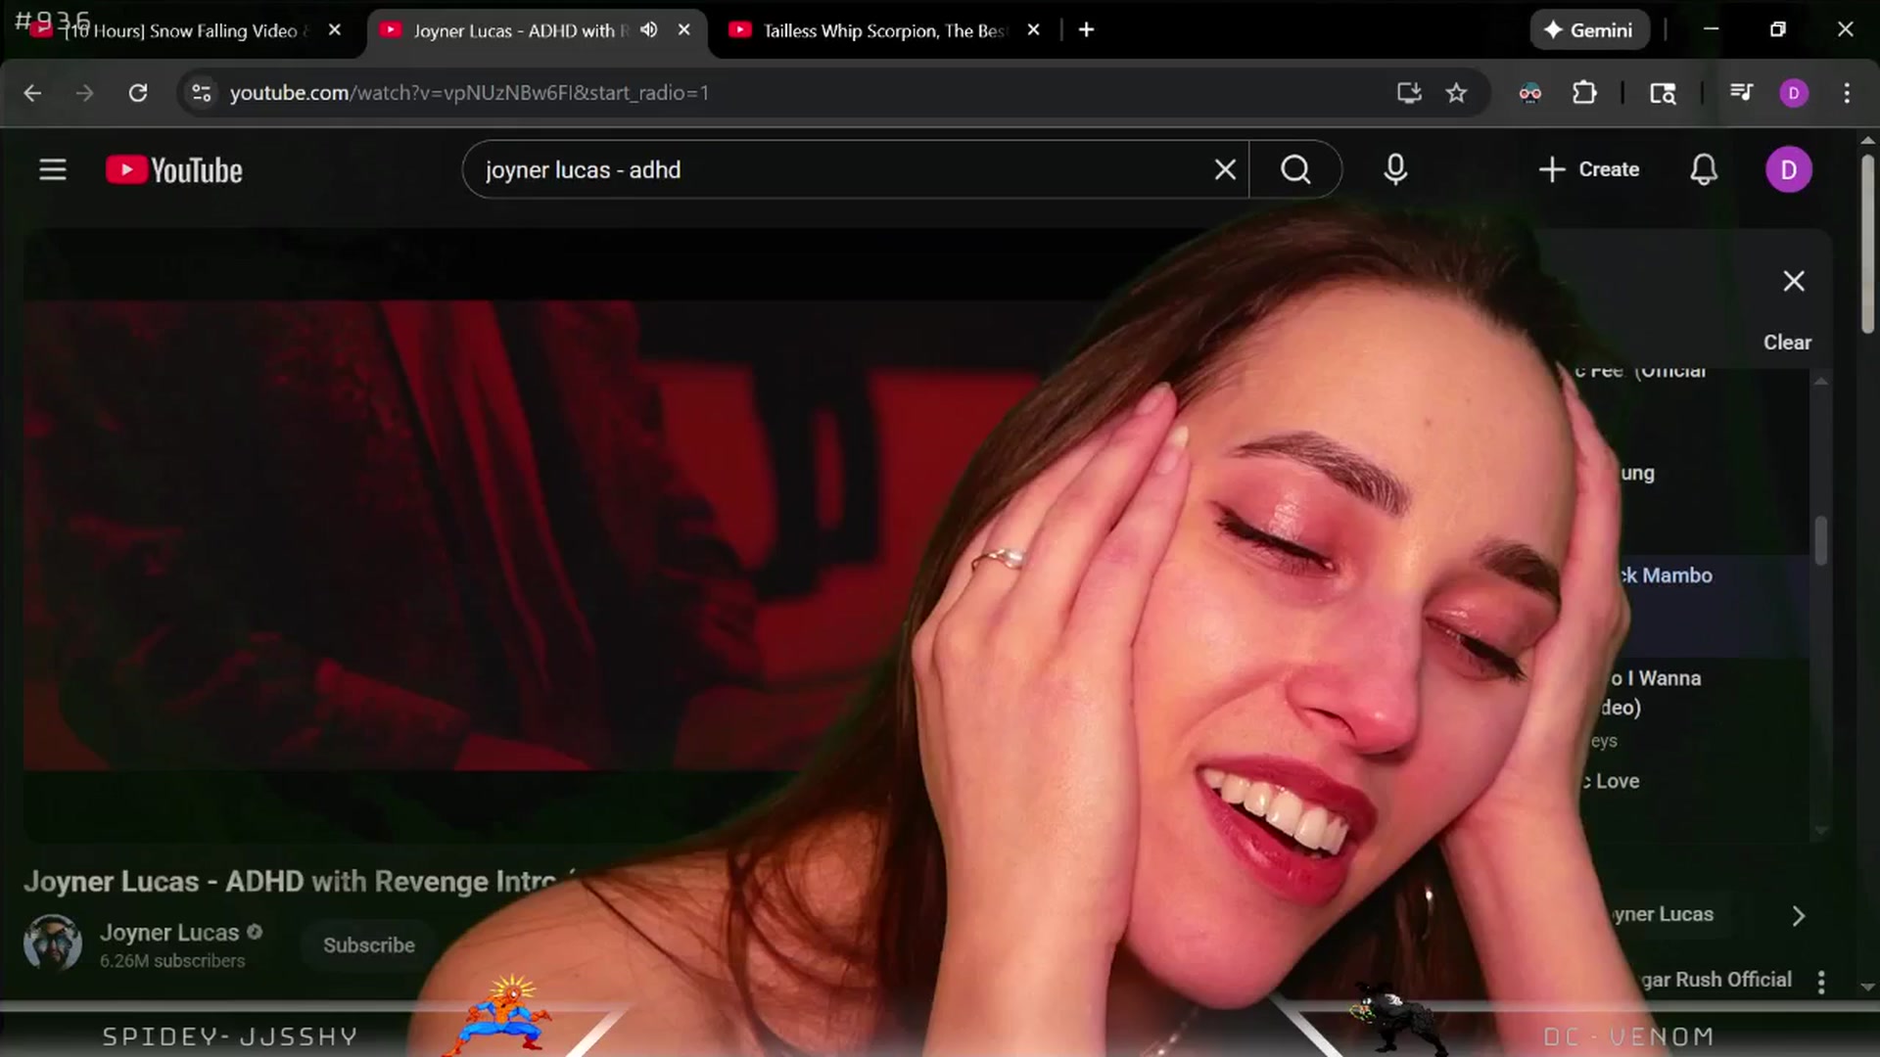Click the pink glasses extension icon
The width and height of the screenshot is (1880, 1057).
point(1530,93)
